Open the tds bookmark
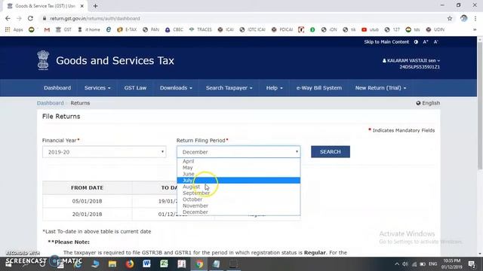Screen dimensions: 483x271 pos(413,29)
